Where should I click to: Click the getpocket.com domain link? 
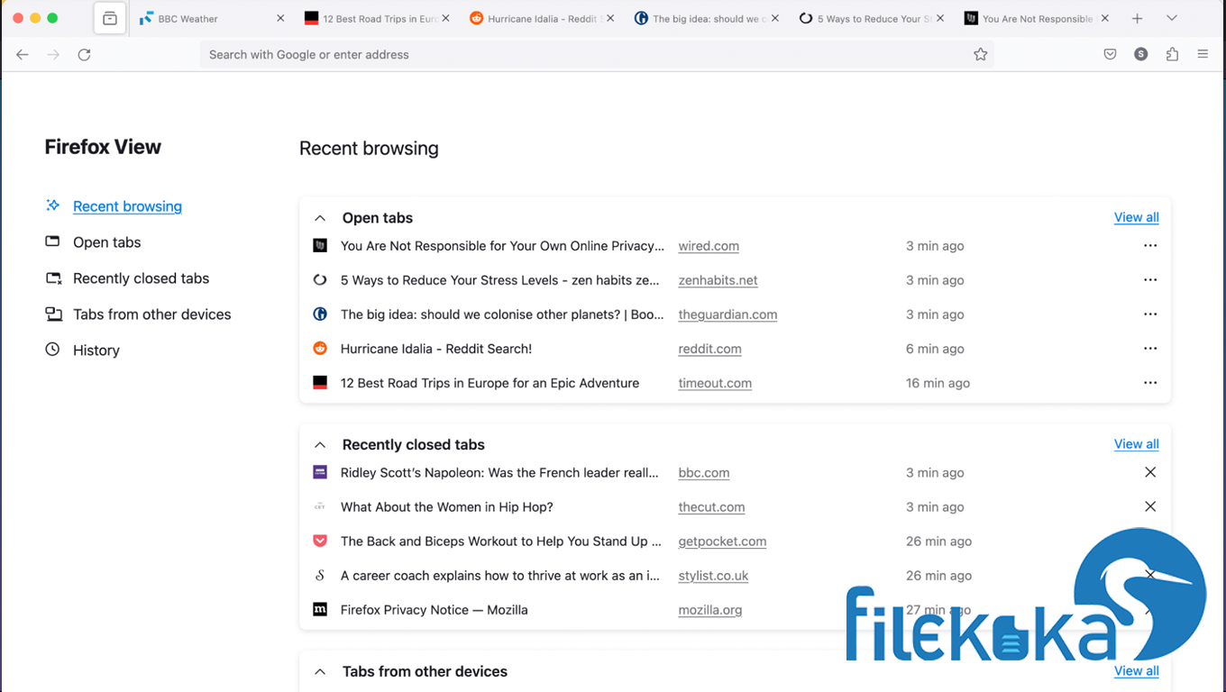pos(722,542)
